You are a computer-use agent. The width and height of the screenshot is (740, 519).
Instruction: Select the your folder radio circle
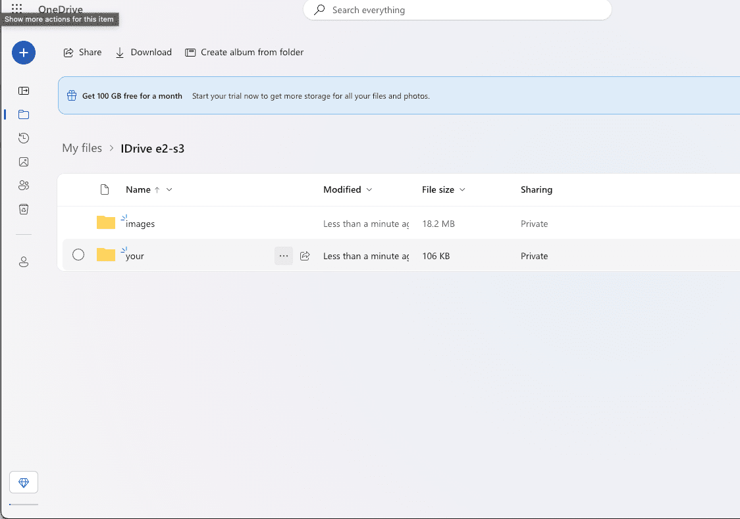pos(78,255)
